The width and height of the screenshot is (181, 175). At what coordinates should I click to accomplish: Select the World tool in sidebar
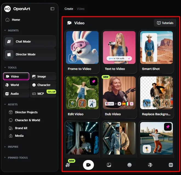click(16, 85)
